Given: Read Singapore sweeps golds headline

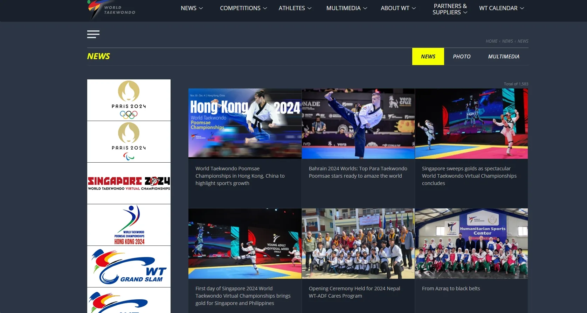Looking at the screenshot, I should [x=469, y=176].
